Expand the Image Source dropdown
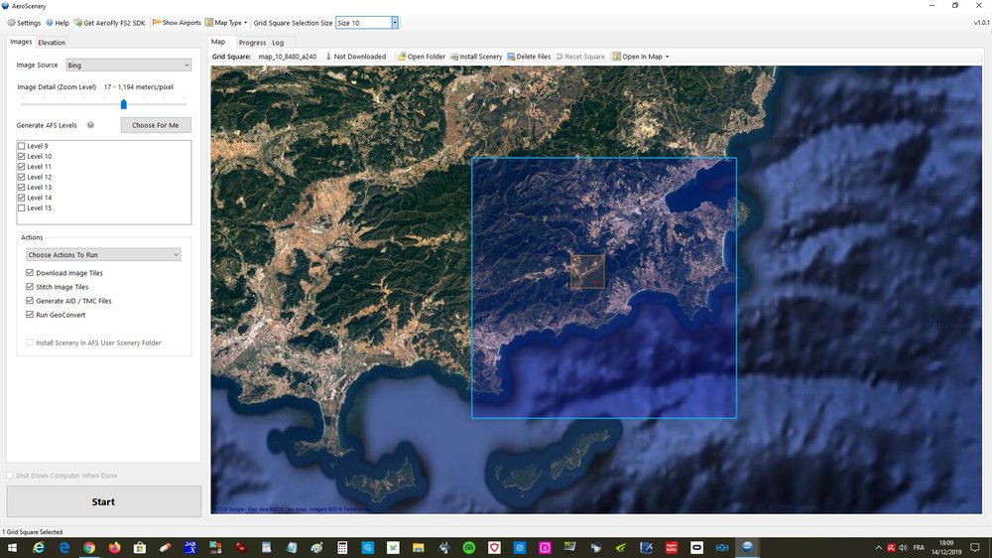The width and height of the screenshot is (992, 558). click(x=128, y=66)
